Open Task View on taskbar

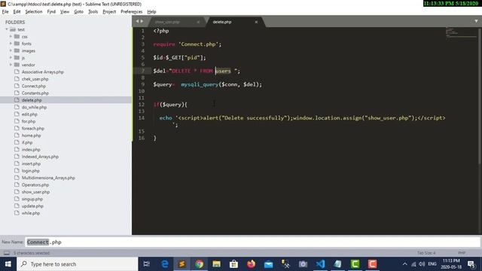point(147,264)
